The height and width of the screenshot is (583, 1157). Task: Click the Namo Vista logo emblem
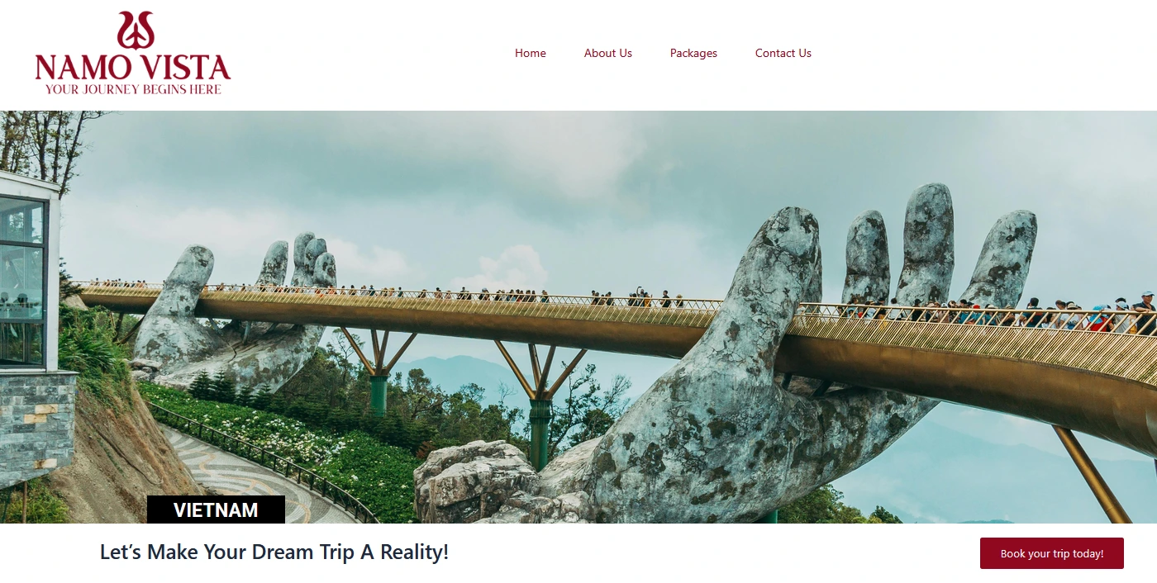click(x=136, y=31)
